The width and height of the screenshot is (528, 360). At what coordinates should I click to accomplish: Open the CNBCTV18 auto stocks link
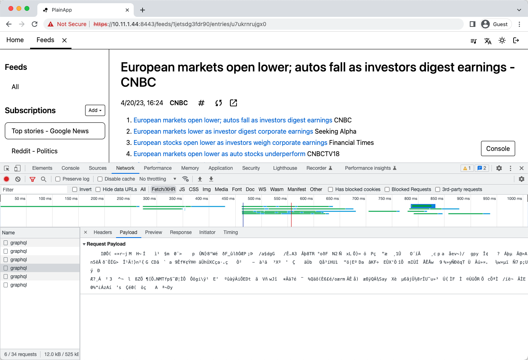point(220,154)
